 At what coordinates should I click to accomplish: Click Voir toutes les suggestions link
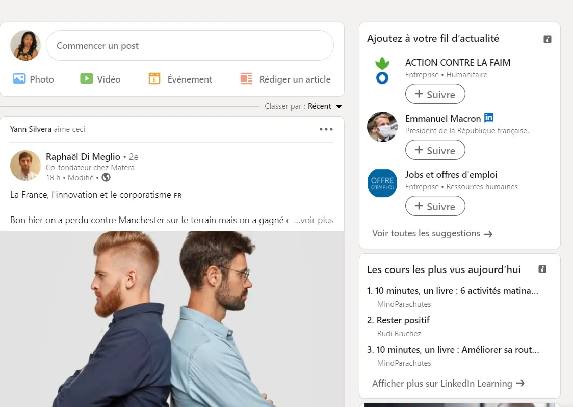432,234
